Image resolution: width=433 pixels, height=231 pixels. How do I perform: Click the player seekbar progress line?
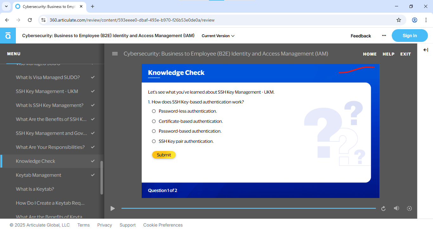click(249, 208)
